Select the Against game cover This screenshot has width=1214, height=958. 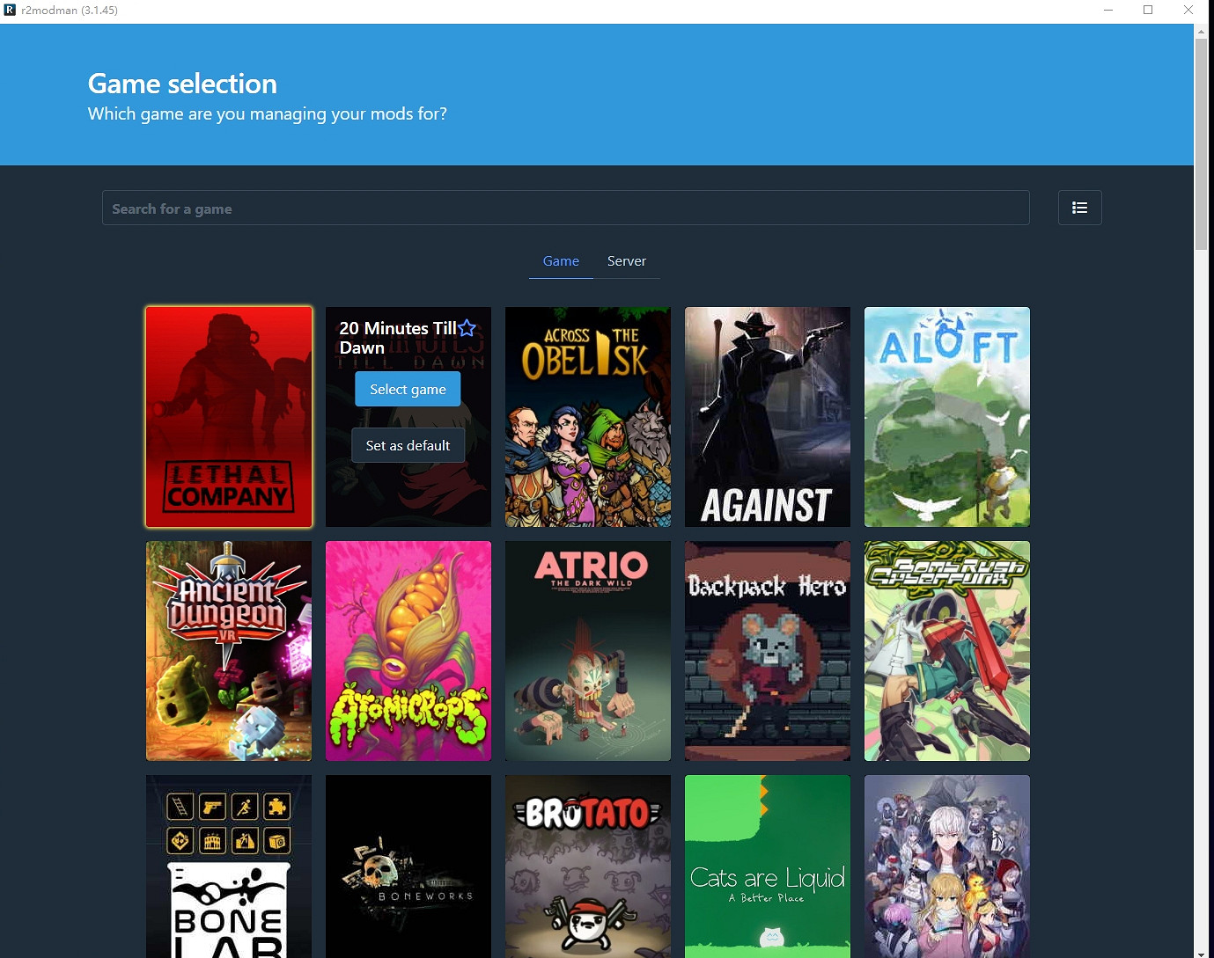768,417
